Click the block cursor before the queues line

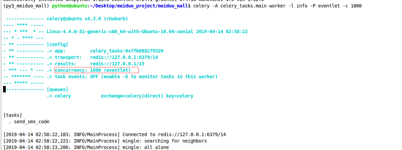(4, 89)
